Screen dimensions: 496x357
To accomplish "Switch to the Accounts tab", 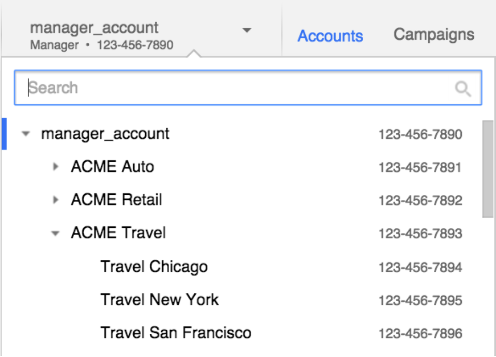I will tap(330, 36).
